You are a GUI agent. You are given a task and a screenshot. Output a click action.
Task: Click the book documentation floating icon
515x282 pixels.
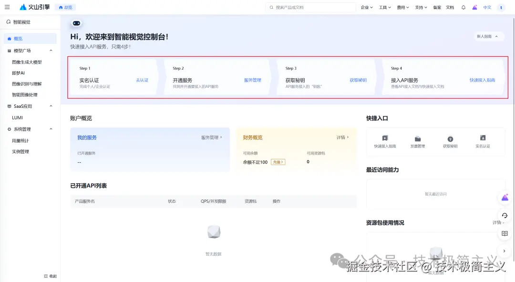point(505,233)
